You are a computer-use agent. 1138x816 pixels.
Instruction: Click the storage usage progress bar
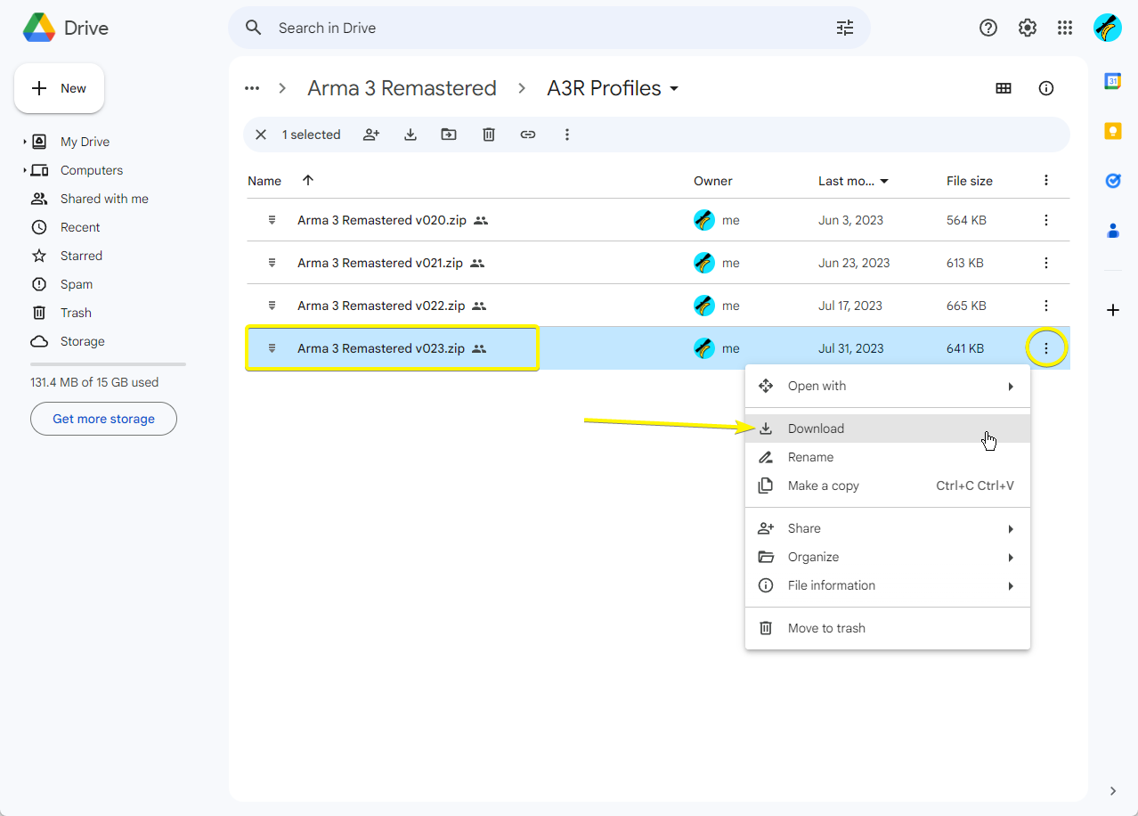coord(108,364)
